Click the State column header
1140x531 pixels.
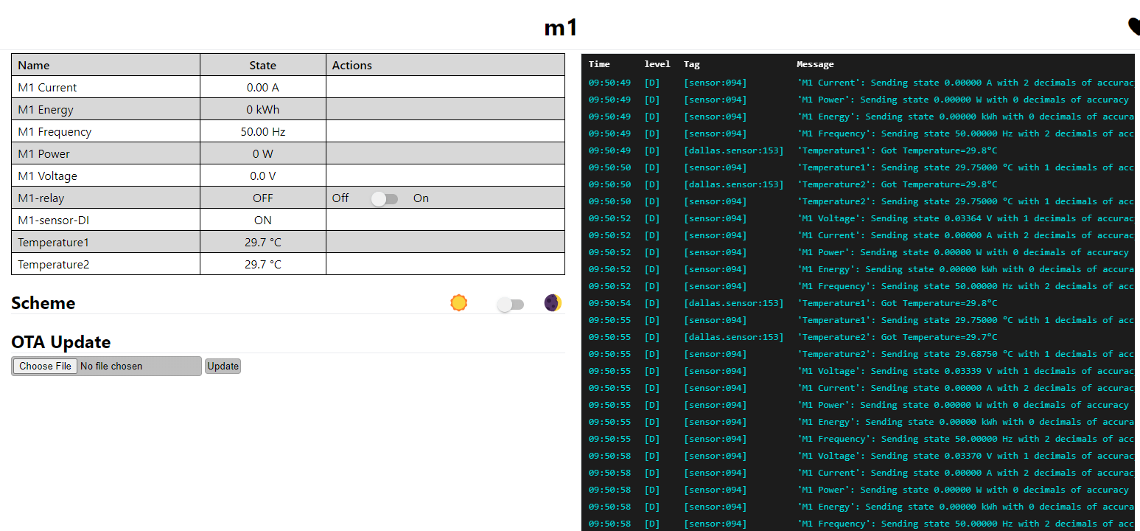pos(262,65)
